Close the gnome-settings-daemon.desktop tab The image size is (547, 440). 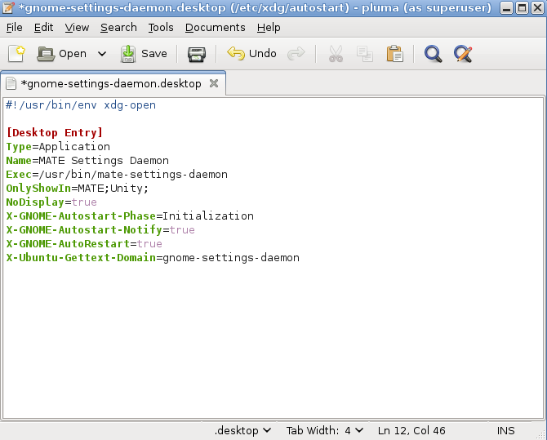point(214,83)
